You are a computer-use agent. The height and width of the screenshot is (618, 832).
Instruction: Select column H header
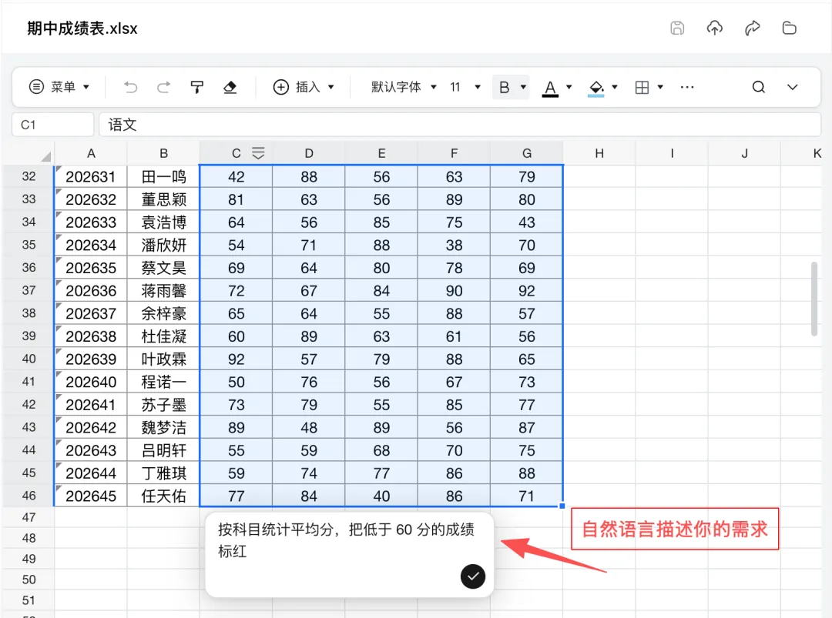[x=599, y=153]
